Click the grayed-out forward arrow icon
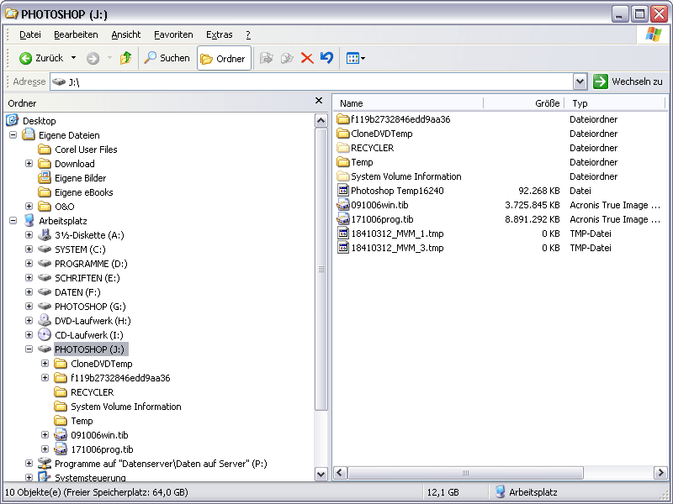 pyautogui.click(x=93, y=58)
